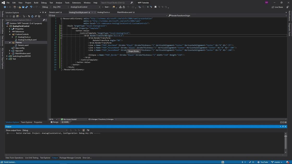Switch to the MainWindow.xaml tab
The image size is (292, 164).
pos(125,12)
